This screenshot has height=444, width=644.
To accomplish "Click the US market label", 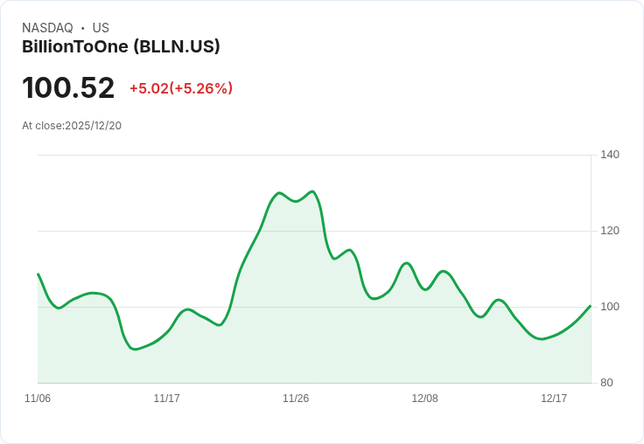I will (101, 28).
